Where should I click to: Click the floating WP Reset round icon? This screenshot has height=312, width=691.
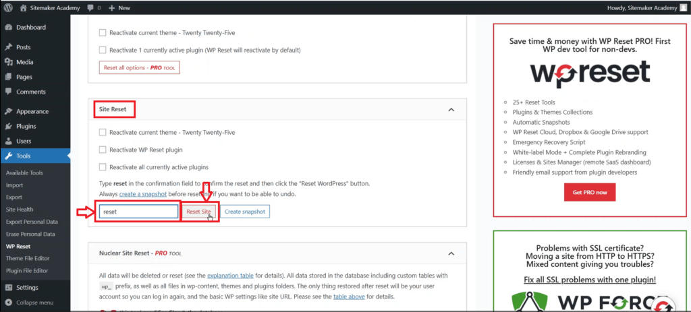[663, 304]
